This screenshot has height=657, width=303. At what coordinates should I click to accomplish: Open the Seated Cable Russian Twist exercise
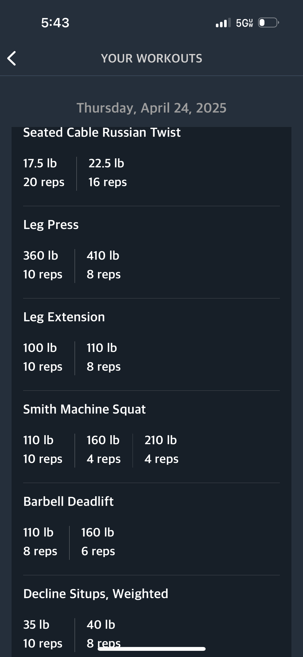(102, 133)
